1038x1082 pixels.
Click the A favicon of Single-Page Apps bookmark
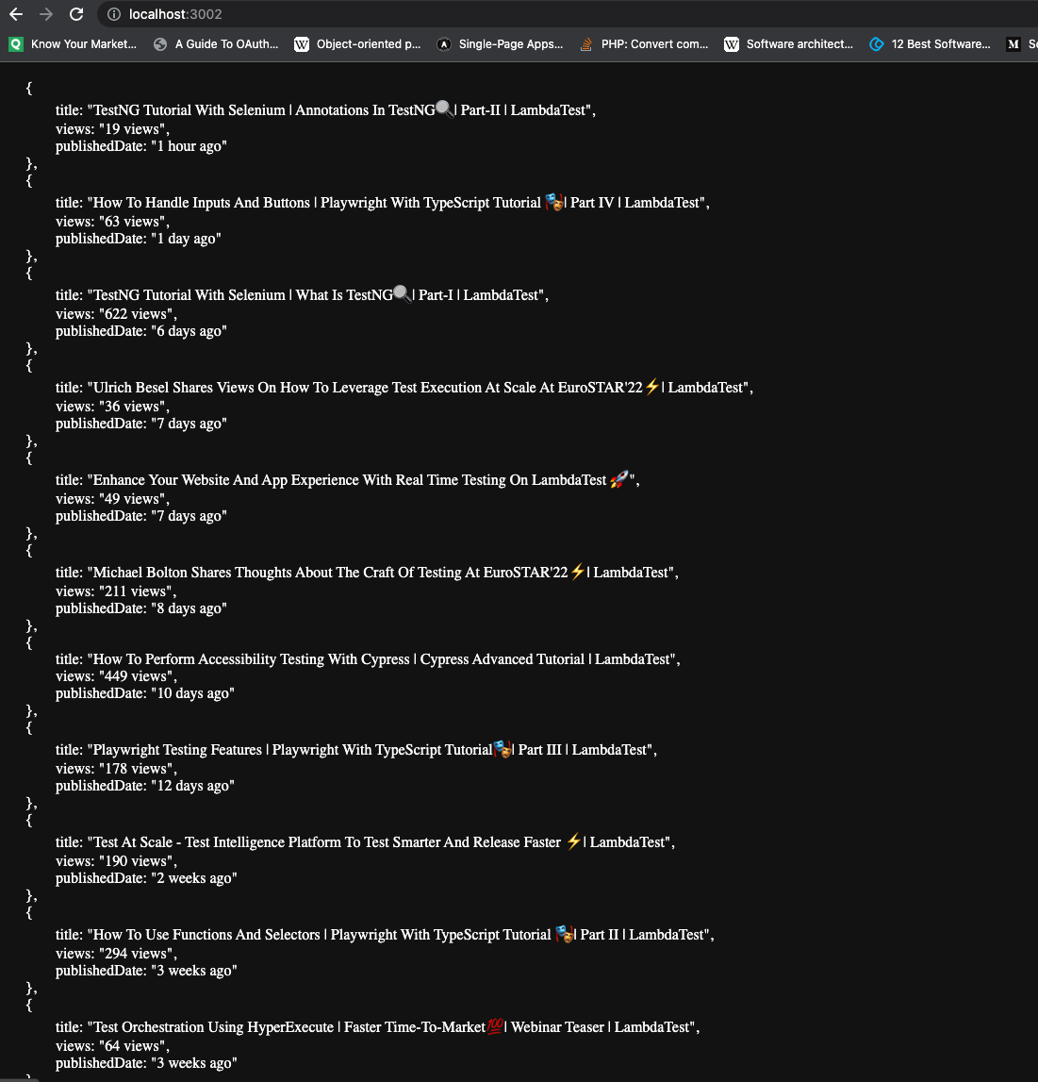click(x=443, y=43)
